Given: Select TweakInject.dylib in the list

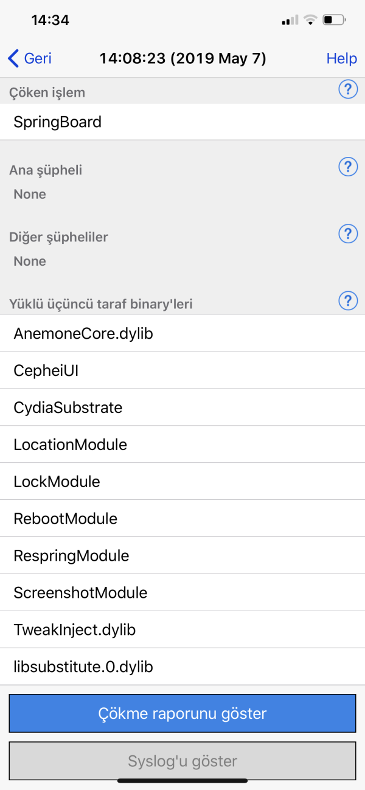Looking at the screenshot, I should 182,630.
